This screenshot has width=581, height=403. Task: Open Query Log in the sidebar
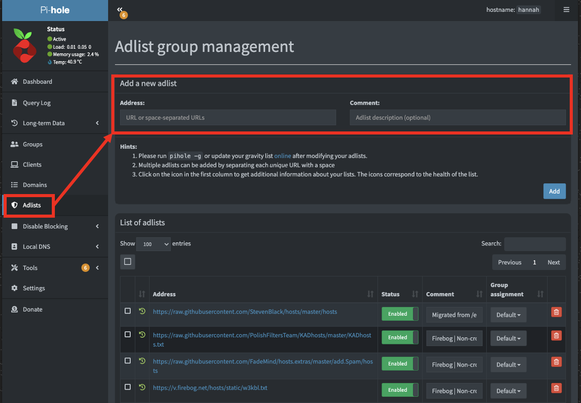36,103
